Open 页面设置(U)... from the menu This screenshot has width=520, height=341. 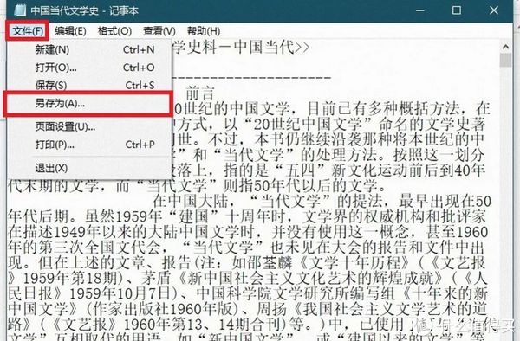pos(89,126)
